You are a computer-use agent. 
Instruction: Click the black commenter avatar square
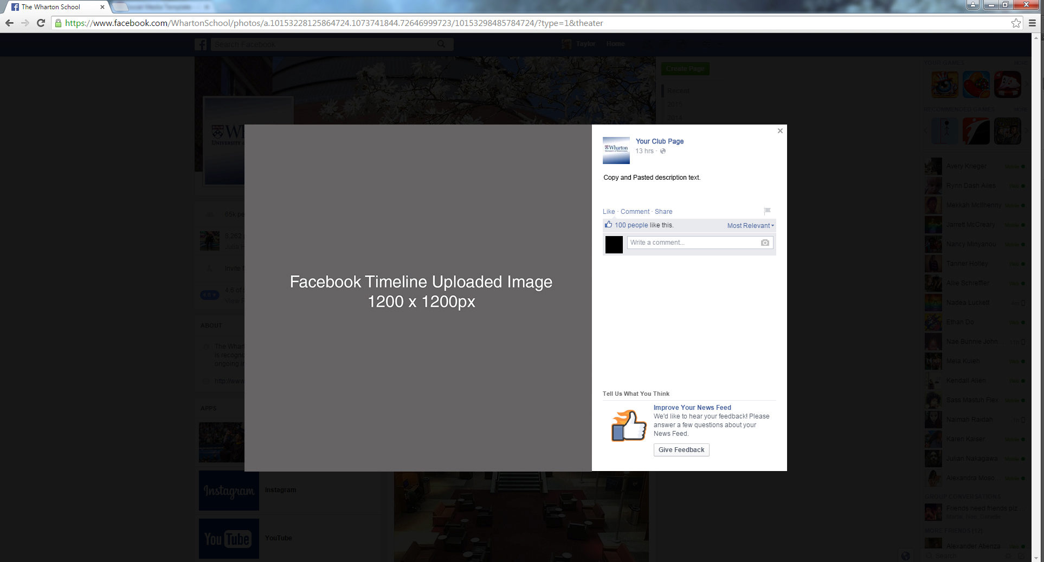(x=614, y=245)
